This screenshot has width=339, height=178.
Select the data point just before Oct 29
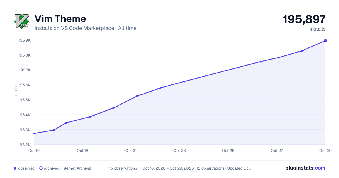pos(302,51)
